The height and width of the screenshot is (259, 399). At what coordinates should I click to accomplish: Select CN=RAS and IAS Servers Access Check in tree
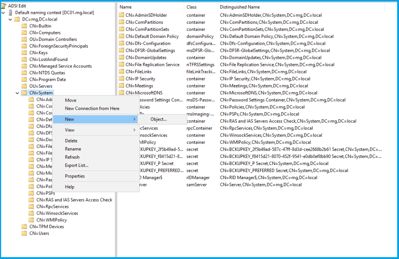point(74,200)
